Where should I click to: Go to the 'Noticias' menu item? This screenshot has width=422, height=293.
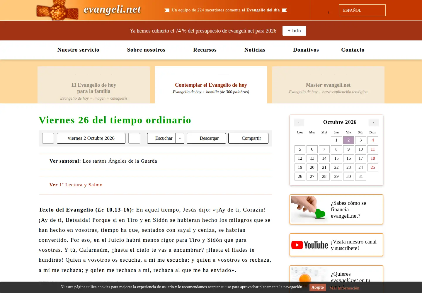[x=255, y=50]
